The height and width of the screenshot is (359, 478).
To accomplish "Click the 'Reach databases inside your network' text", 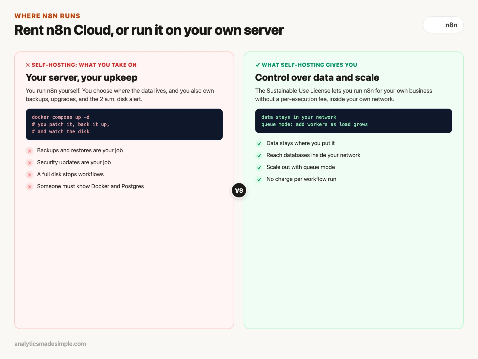I will click(x=313, y=155).
